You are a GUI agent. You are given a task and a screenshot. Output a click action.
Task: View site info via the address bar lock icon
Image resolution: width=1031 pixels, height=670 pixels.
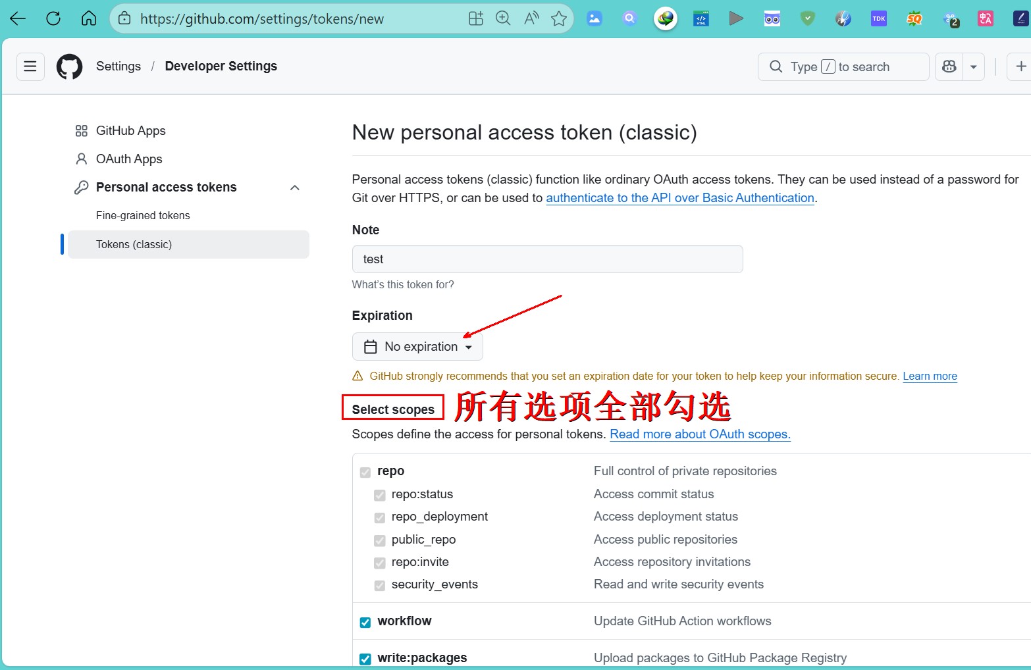coord(124,18)
